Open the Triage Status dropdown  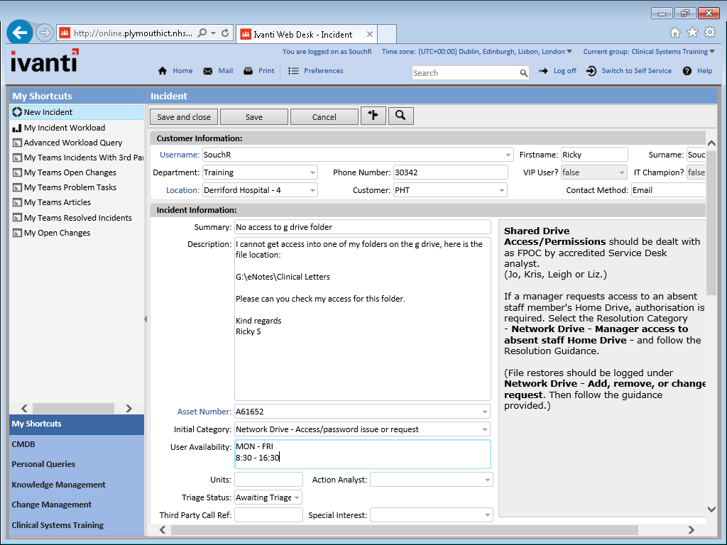[297, 497]
